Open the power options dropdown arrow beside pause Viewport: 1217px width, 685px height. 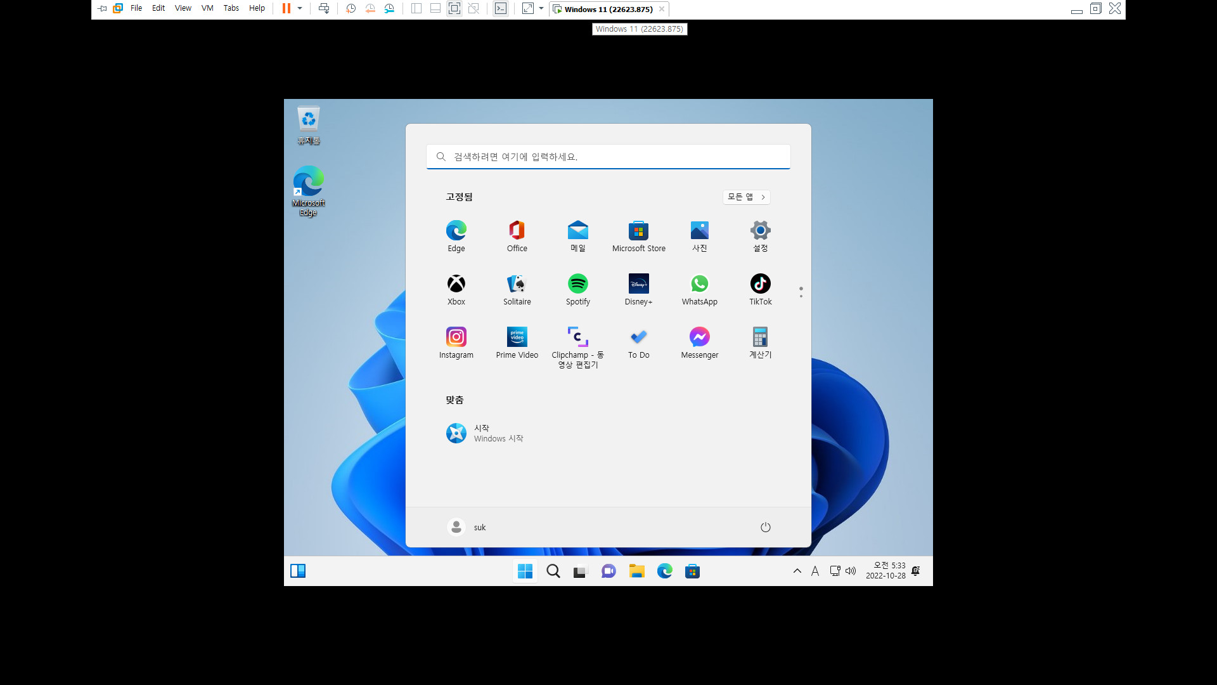click(x=300, y=8)
